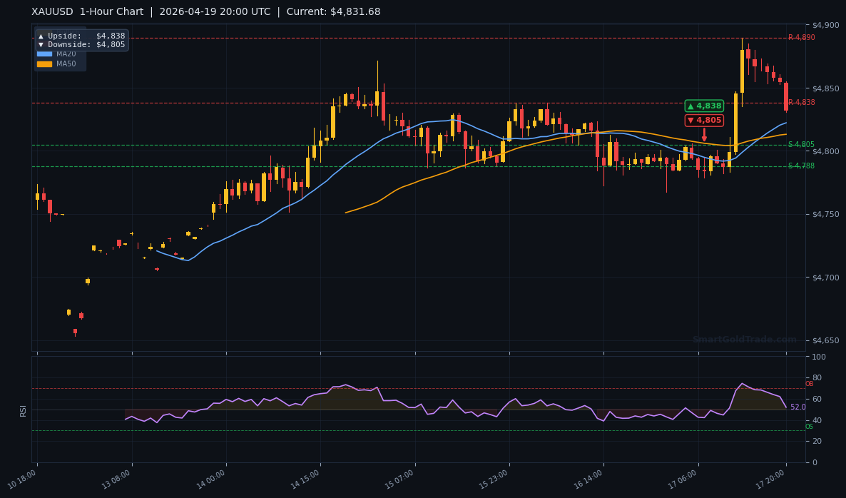The width and height of the screenshot is (846, 498).
Task: Click the up-triangle icon beside the Upside label
Action: click(41, 36)
